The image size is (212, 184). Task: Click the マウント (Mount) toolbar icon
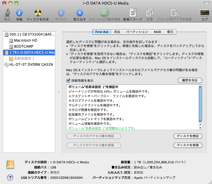tap(61, 13)
